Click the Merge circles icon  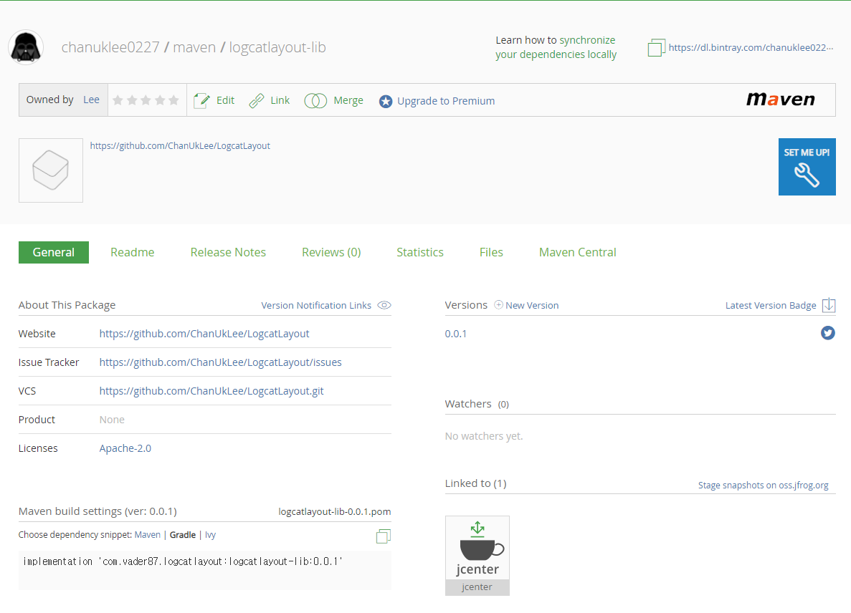(315, 100)
